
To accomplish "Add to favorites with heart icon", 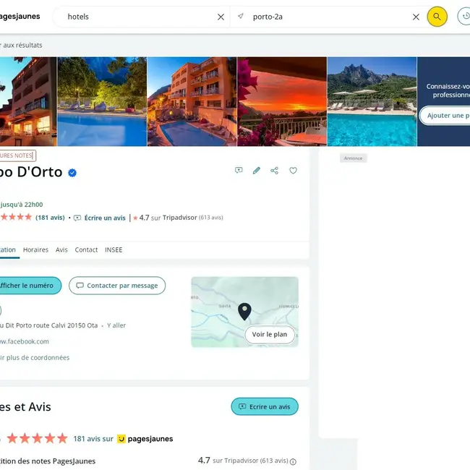I will (293, 171).
